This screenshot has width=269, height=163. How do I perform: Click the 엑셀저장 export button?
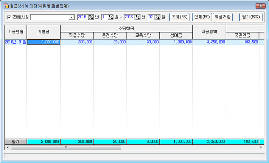point(223,17)
